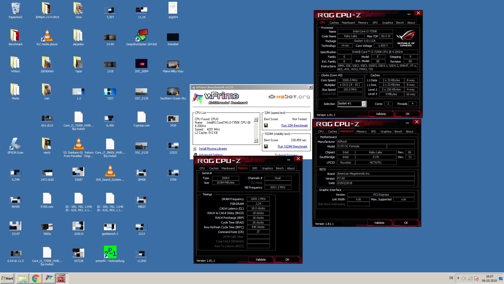504x284 pixels.
Task: Click the hwbot.org logo in wPrime
Action: (x=289, y=97)
